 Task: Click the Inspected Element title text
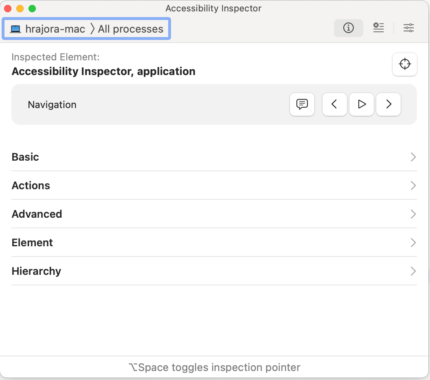pyautogui.click(x=103, y=71)
